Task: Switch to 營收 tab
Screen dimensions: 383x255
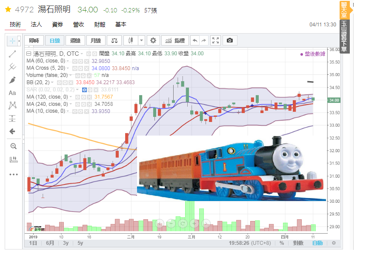Action: click(x=78, y=24)
